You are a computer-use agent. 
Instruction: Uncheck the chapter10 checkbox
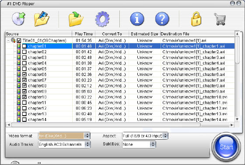point(24,97)
